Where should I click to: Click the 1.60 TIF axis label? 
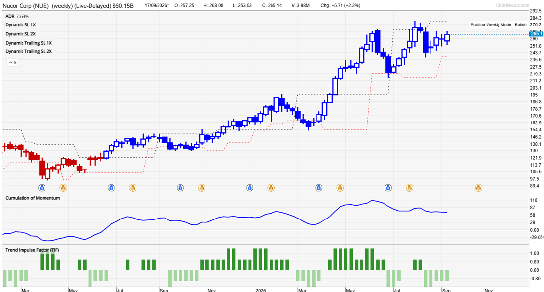coord(535,253)
